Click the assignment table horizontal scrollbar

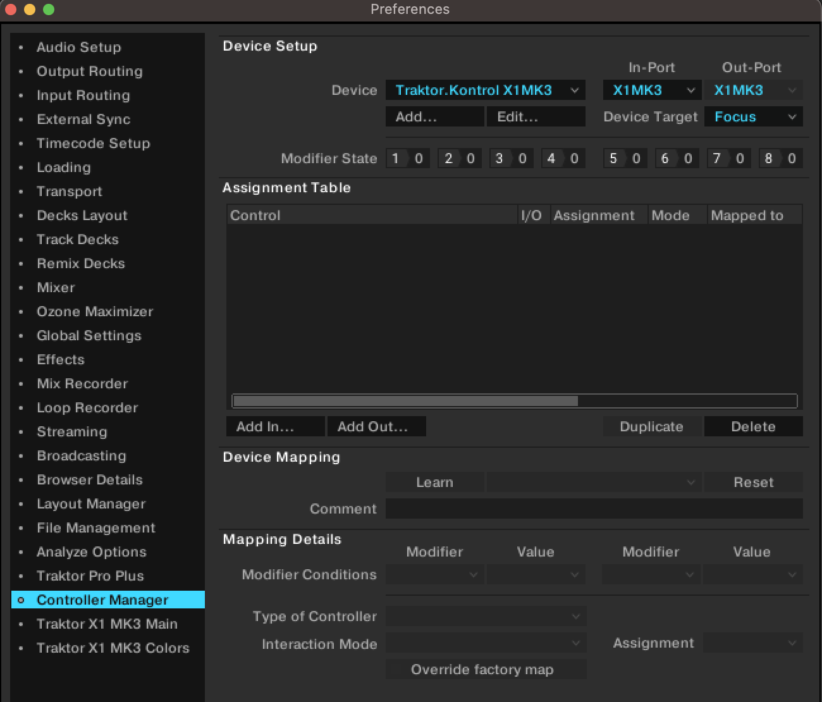405,401
